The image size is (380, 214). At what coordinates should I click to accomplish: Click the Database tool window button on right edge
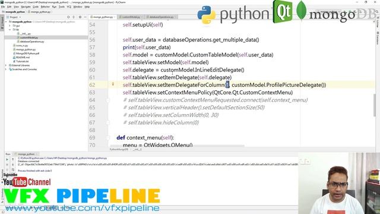pos(378,37)
